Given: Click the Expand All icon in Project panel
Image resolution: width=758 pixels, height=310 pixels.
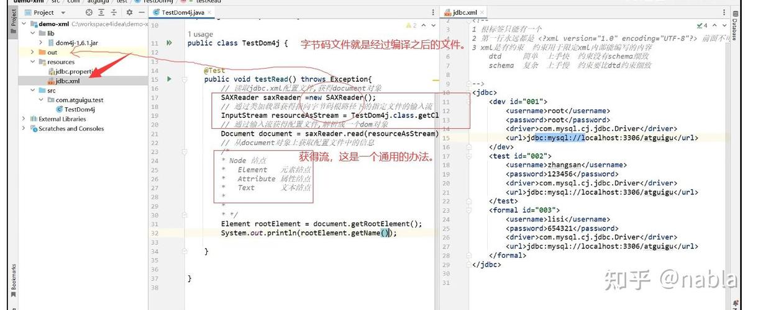Looking at the screenshot, I should pos(103,12).
